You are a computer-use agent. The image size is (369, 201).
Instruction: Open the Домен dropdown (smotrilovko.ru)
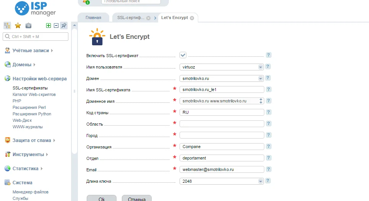click(x=222, y=78)
